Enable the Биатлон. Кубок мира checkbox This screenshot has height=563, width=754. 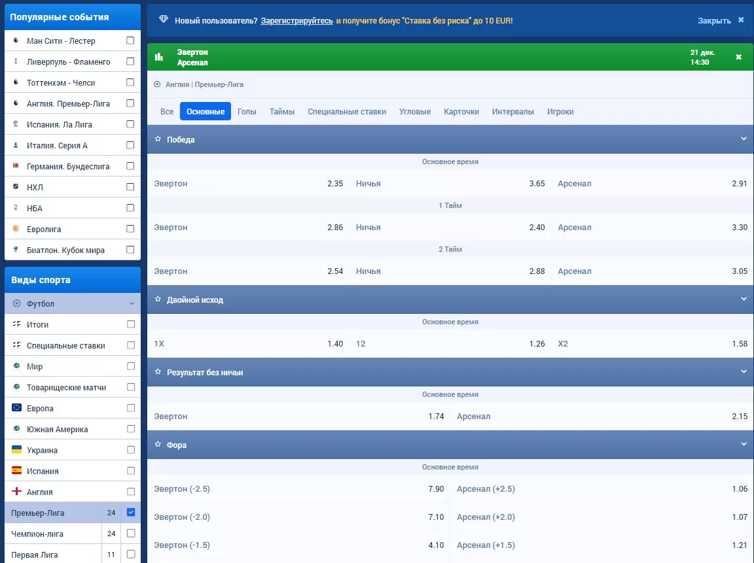(130, 250)
